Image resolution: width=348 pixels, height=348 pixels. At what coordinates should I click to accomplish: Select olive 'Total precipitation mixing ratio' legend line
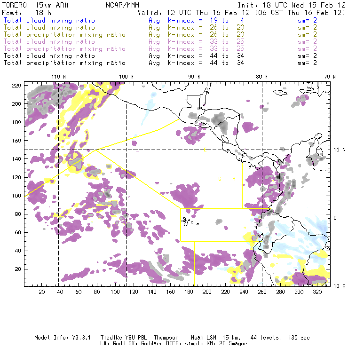pos(64,35)
